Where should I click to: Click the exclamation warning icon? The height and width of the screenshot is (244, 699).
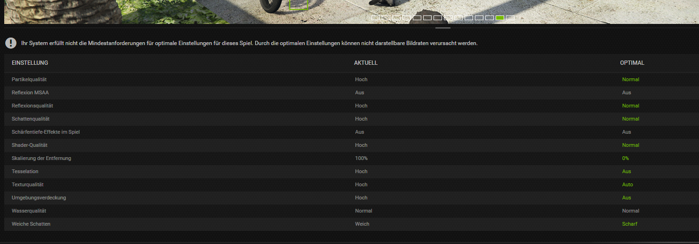click(11, 43)
